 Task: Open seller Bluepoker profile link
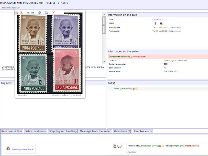[119, 56]
